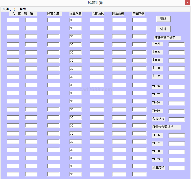Focus 金属结构 field under 风管走施工规范
This screenshot has width=191, height=179.
tap(177, 119)
